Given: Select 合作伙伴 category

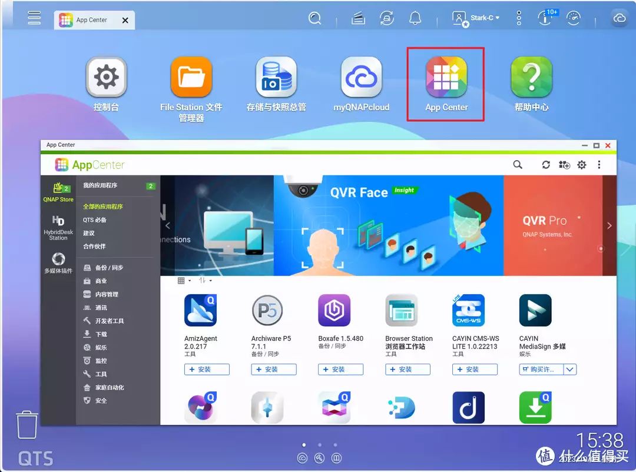Looking at the screenshot, I should click(x=94, y=246).
